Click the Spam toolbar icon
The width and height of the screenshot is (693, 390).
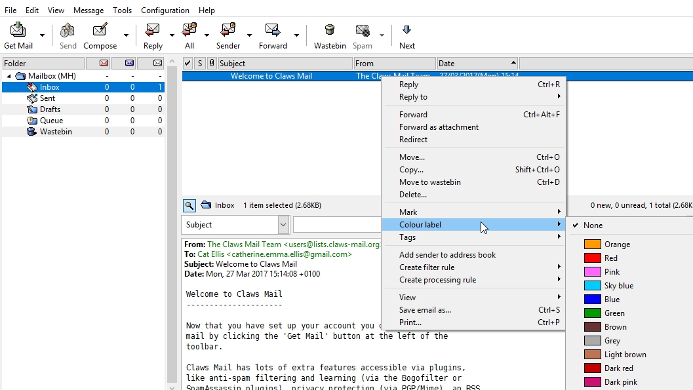click(x=363, y=30)
